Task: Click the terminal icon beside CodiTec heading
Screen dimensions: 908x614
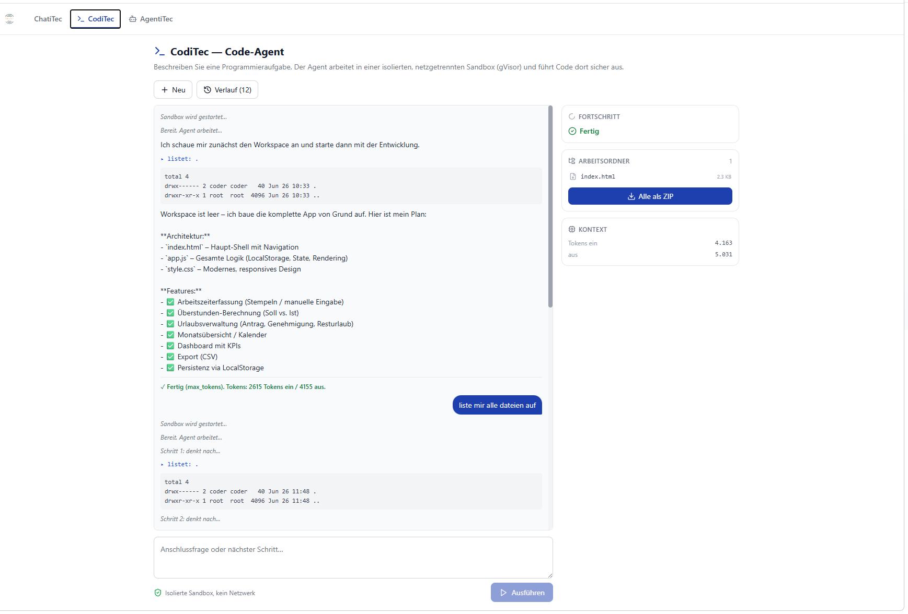Action: point(159,51)
